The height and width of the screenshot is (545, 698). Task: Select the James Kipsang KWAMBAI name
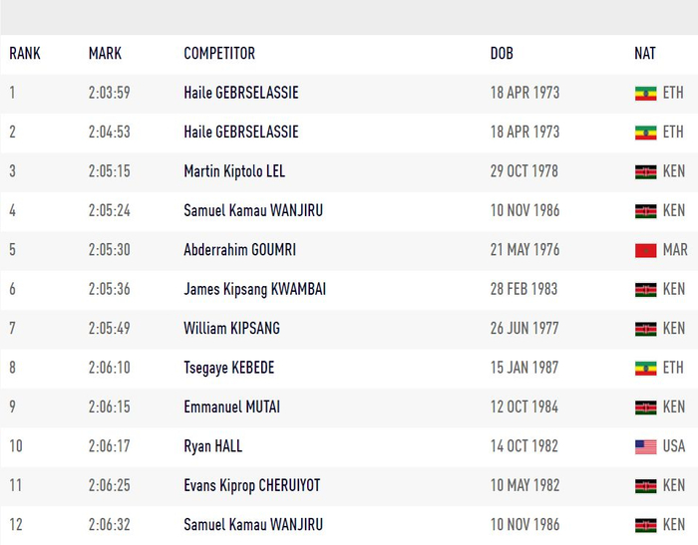tap(254, 289)
